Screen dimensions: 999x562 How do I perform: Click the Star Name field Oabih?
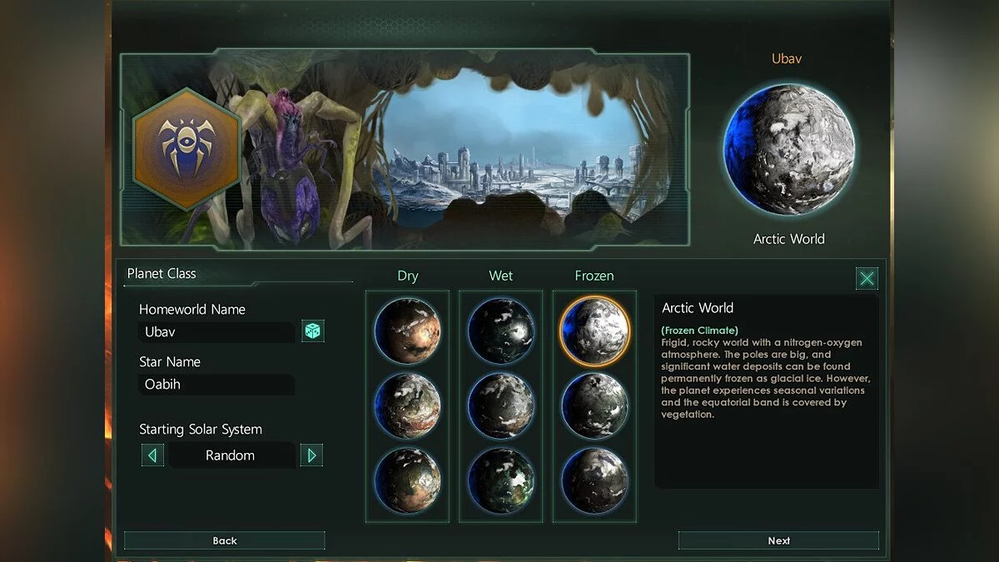point(216,384)
